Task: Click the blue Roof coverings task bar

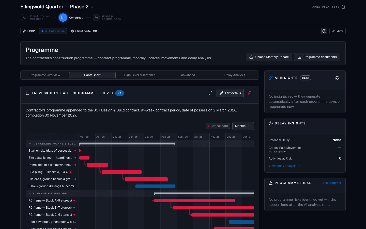Action: tap(241, 222)
